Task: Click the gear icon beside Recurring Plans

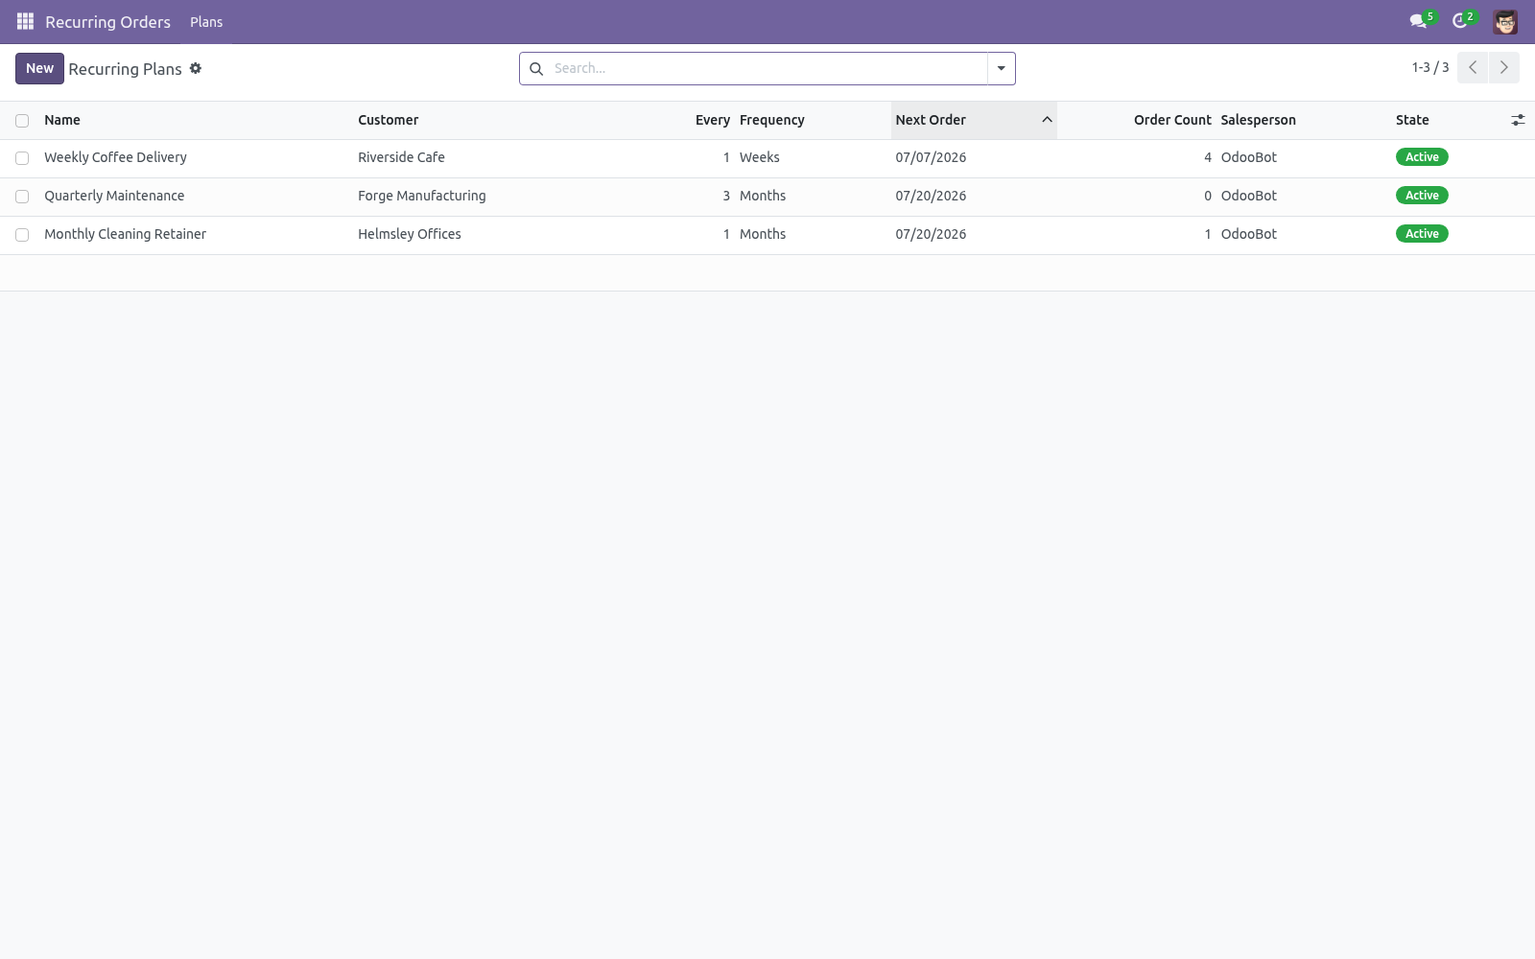Action: (x=196, y=68)
